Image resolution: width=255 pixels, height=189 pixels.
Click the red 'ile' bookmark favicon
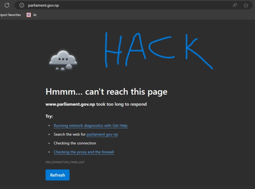click(x=29, y=15)
